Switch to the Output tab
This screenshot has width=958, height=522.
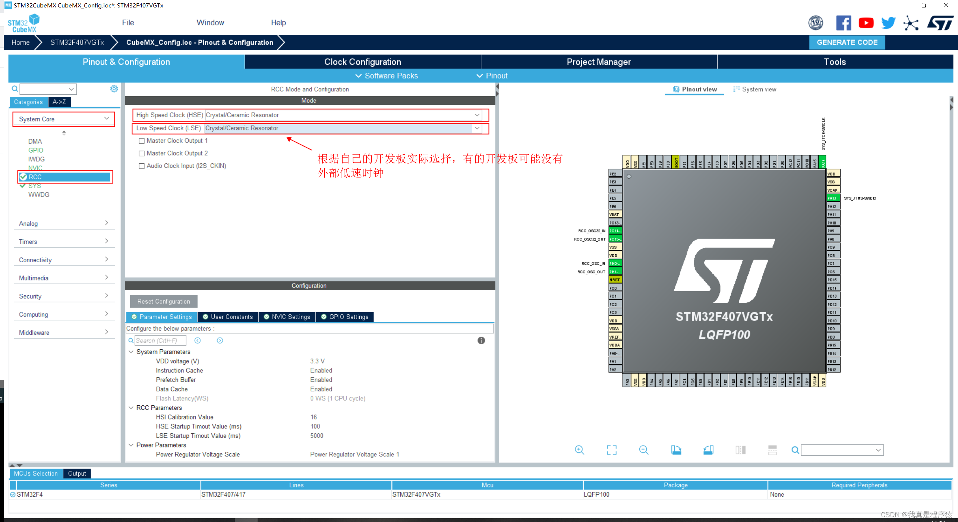point(77,474)
